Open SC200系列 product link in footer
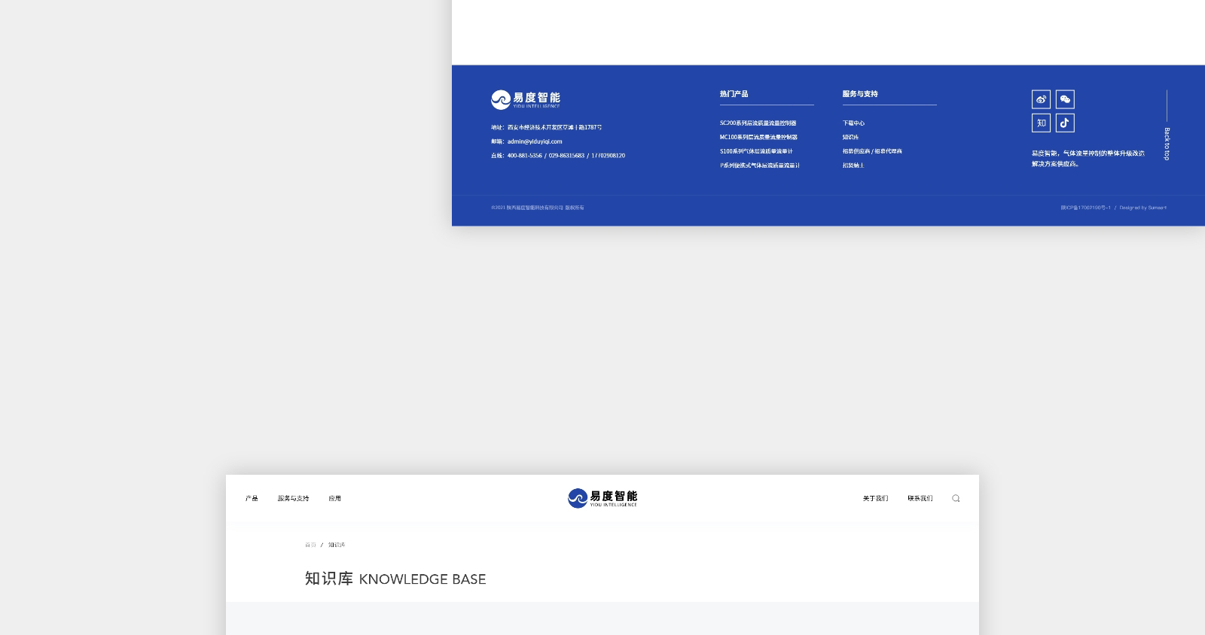The height and width of the screenshot is (635, 1205). pyautogui.click(x=758, y=123)
